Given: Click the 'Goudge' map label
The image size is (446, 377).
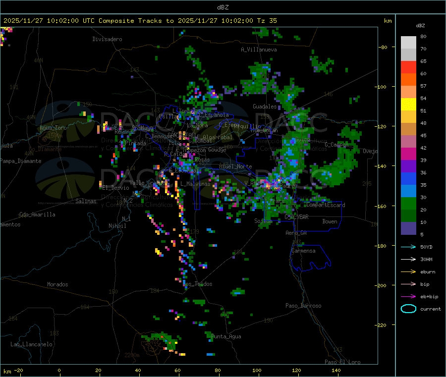Looking at the screenshot, I should coord(217,150).
